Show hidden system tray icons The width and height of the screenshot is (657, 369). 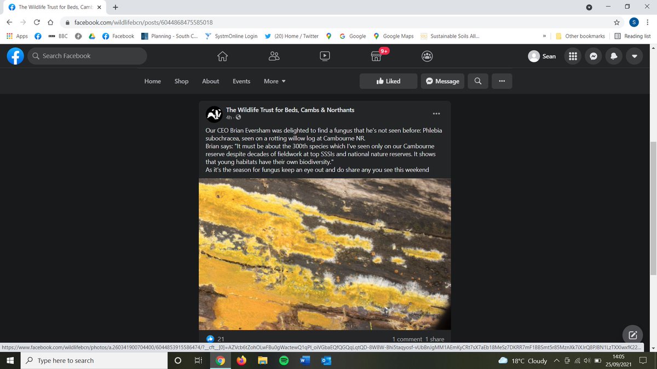557,360
